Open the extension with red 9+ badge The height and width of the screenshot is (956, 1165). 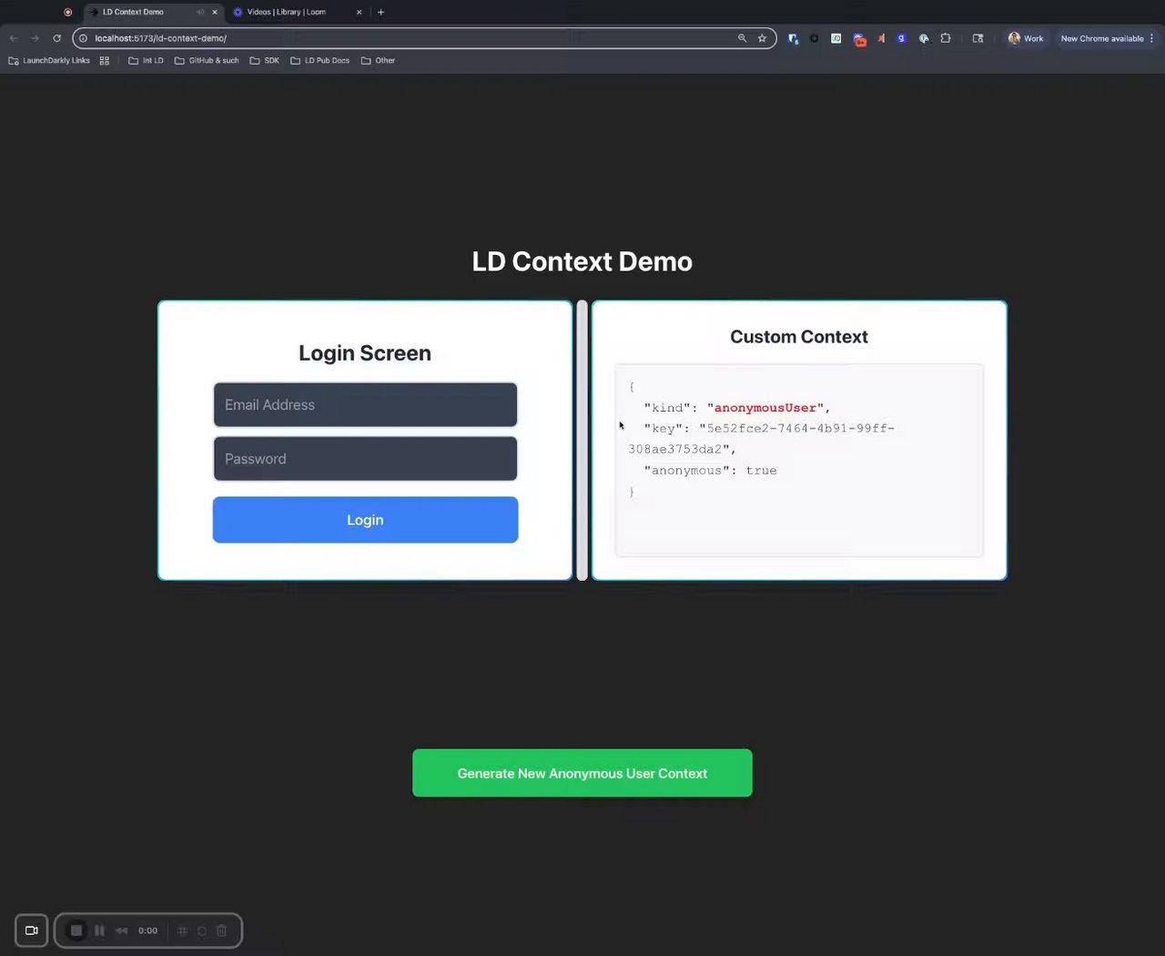point(859,39)
